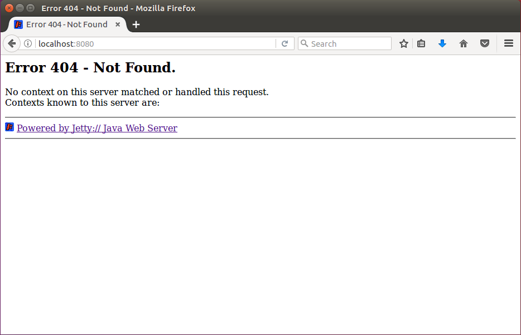Viewport: 521px width, 335px height.
Task: Click 'Contexts known to this server are:' text
Action: [x=83, y=102]
